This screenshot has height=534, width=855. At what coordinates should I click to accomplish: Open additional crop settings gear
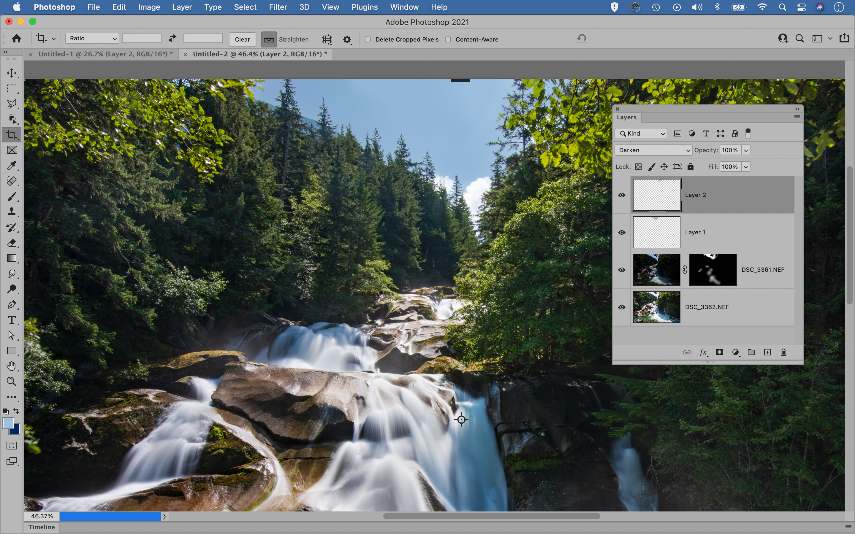click(x=347, y=39)
